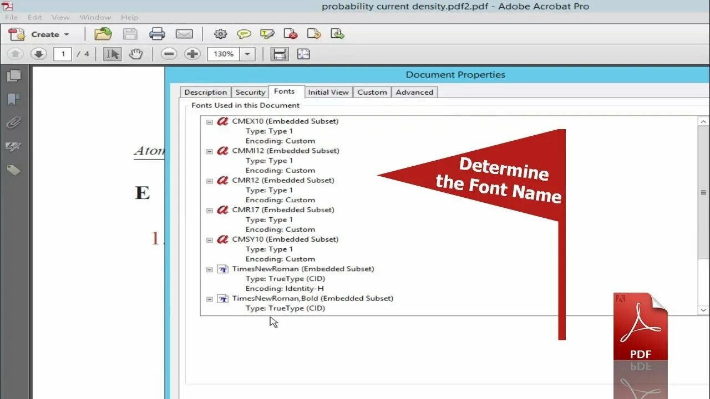Image resolution: width=710 pixels, height=399 pixels.
Task: Print the document with printer icon
Action: pos(158,34)
